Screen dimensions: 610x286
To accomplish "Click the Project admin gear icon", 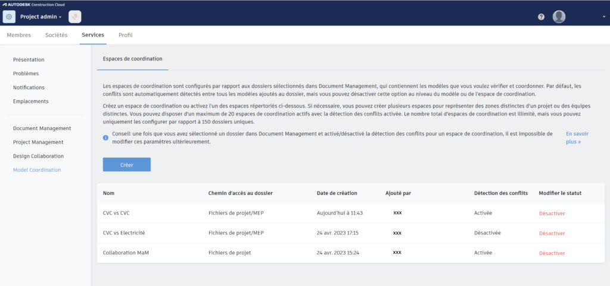I will point(9,17).
